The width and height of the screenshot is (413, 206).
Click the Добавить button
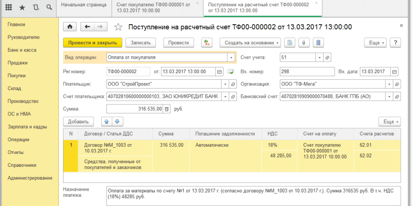coord(78,122)
